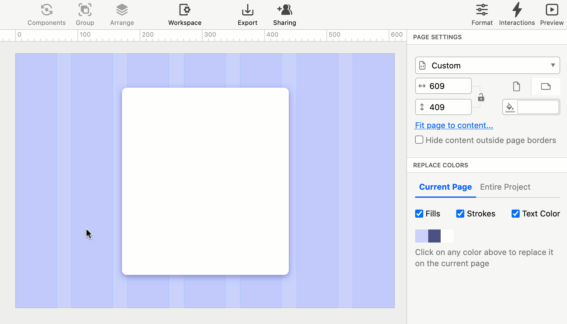Open the Arrange options
Screen dimensions: 567x324
pos(122,14)
